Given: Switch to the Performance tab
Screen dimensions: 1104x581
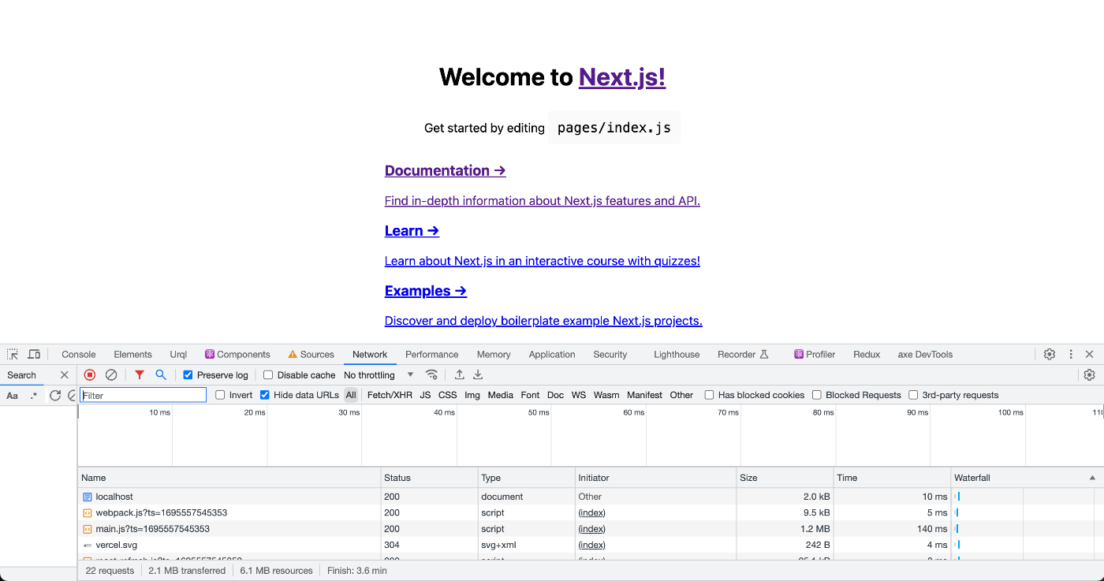Looking at the screenshot, I should 432,354.
